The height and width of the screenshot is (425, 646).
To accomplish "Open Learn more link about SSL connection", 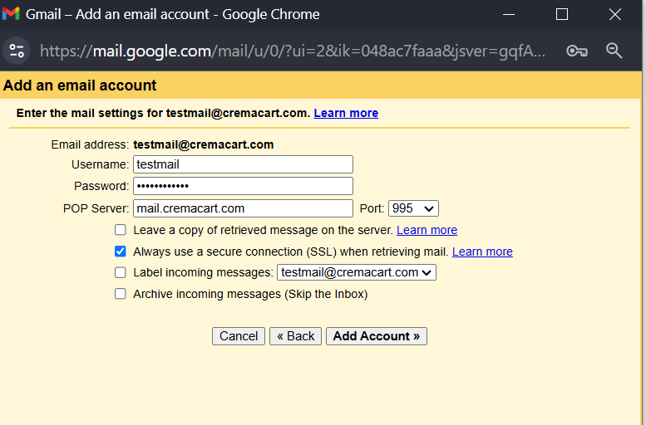I will tap(482, 252).
